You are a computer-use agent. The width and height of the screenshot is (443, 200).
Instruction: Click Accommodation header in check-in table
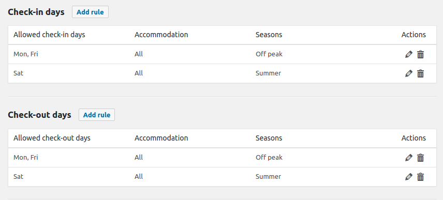tap(161, 35)
